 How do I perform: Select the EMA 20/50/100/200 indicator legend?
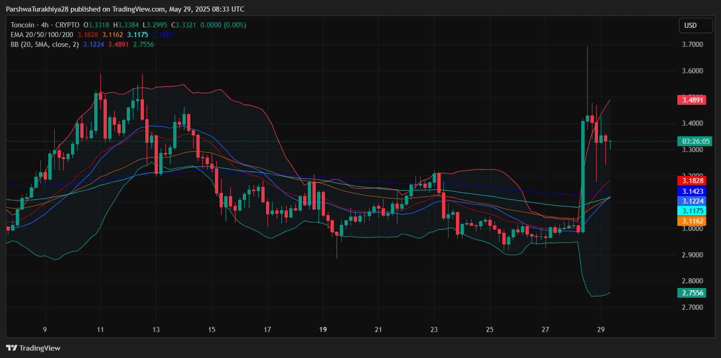(x=42, y=35)
